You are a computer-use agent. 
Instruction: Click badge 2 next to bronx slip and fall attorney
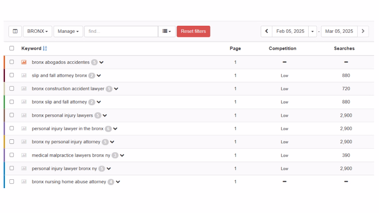(x=92, y=102)
